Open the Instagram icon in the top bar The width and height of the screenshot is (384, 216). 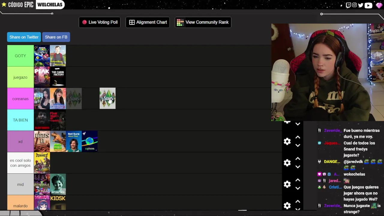(354, 5)
